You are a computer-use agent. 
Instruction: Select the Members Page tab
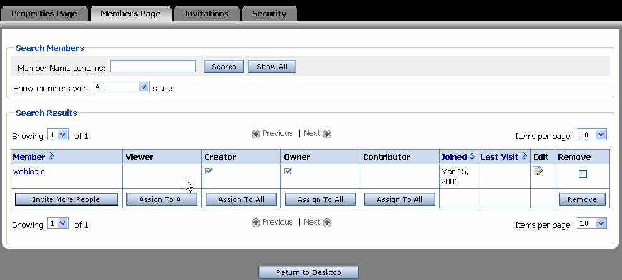pyautogui.click(x=131, y=13)
